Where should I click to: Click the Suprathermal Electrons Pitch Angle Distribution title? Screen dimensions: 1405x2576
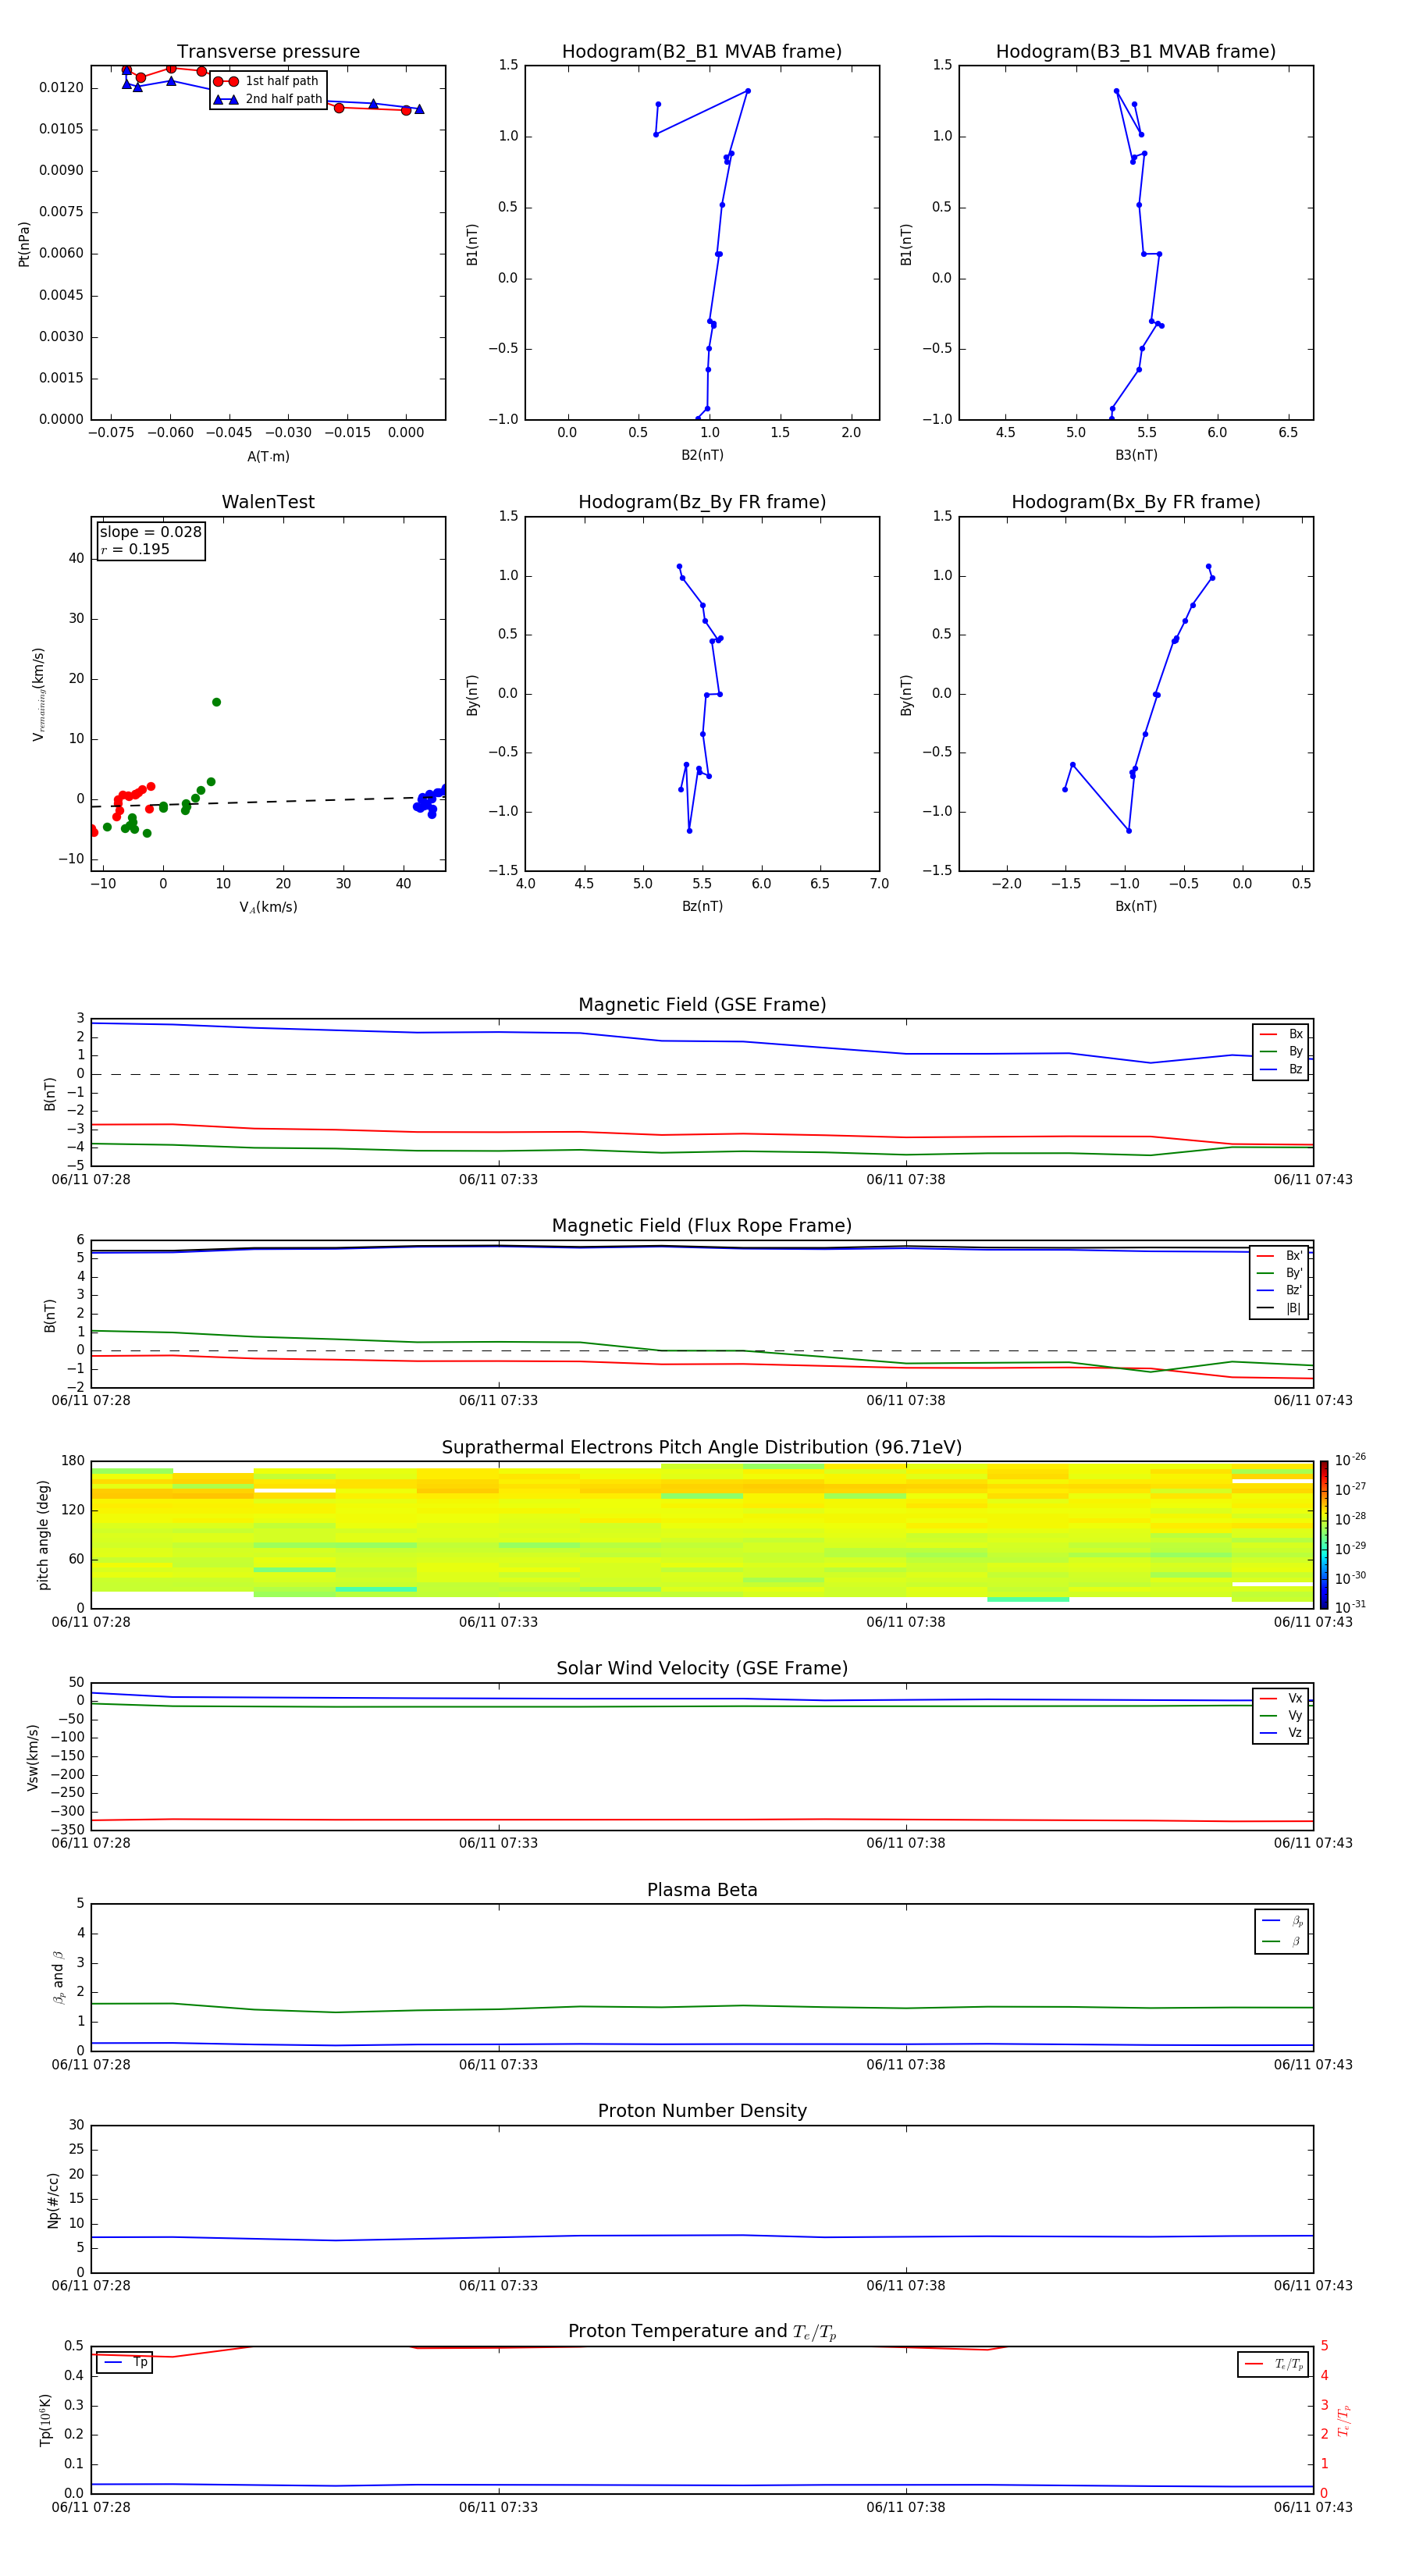coord(702,1447)
